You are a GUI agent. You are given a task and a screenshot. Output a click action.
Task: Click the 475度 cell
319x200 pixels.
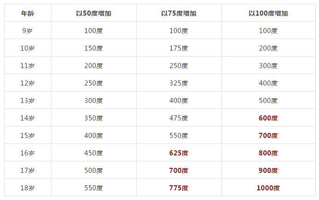(x=179, y=118)
